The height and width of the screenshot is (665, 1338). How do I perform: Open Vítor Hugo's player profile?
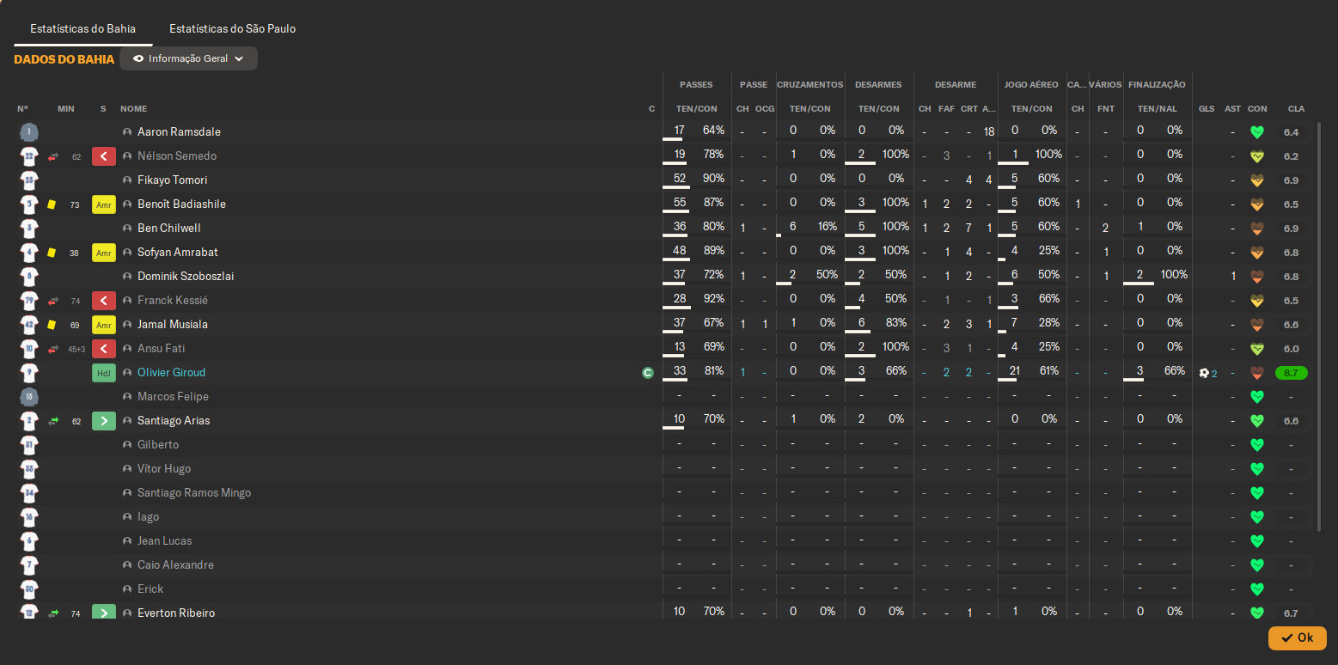(164, 469)
